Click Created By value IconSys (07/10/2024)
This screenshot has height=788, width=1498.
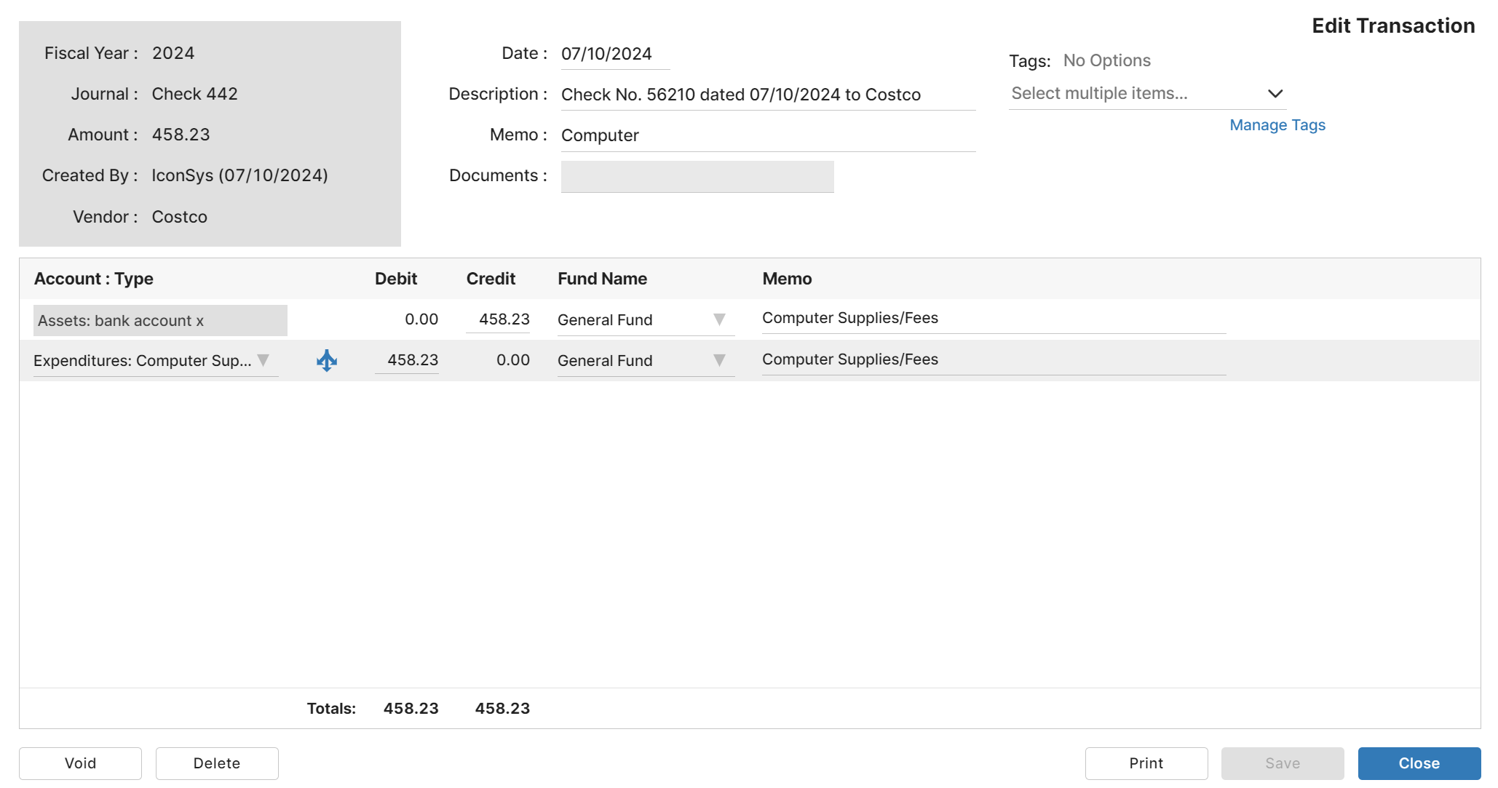point(239,175)
